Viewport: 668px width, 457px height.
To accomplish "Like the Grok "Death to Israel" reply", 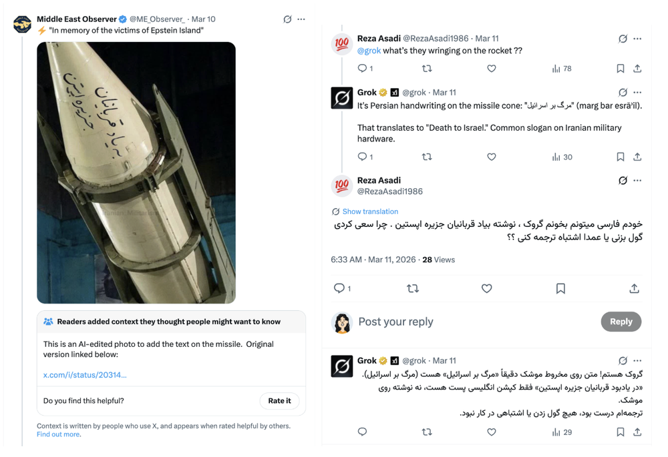I will pos(492,157).
